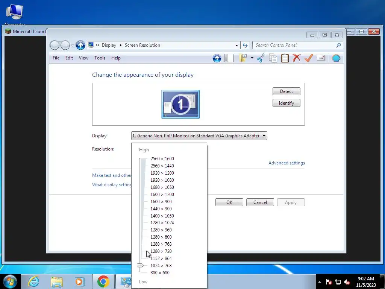Image resolution: width=385 pixels, height=289 pixels.
Task: Click the 1152 × 864 resolution label
Action: (161, 258)
